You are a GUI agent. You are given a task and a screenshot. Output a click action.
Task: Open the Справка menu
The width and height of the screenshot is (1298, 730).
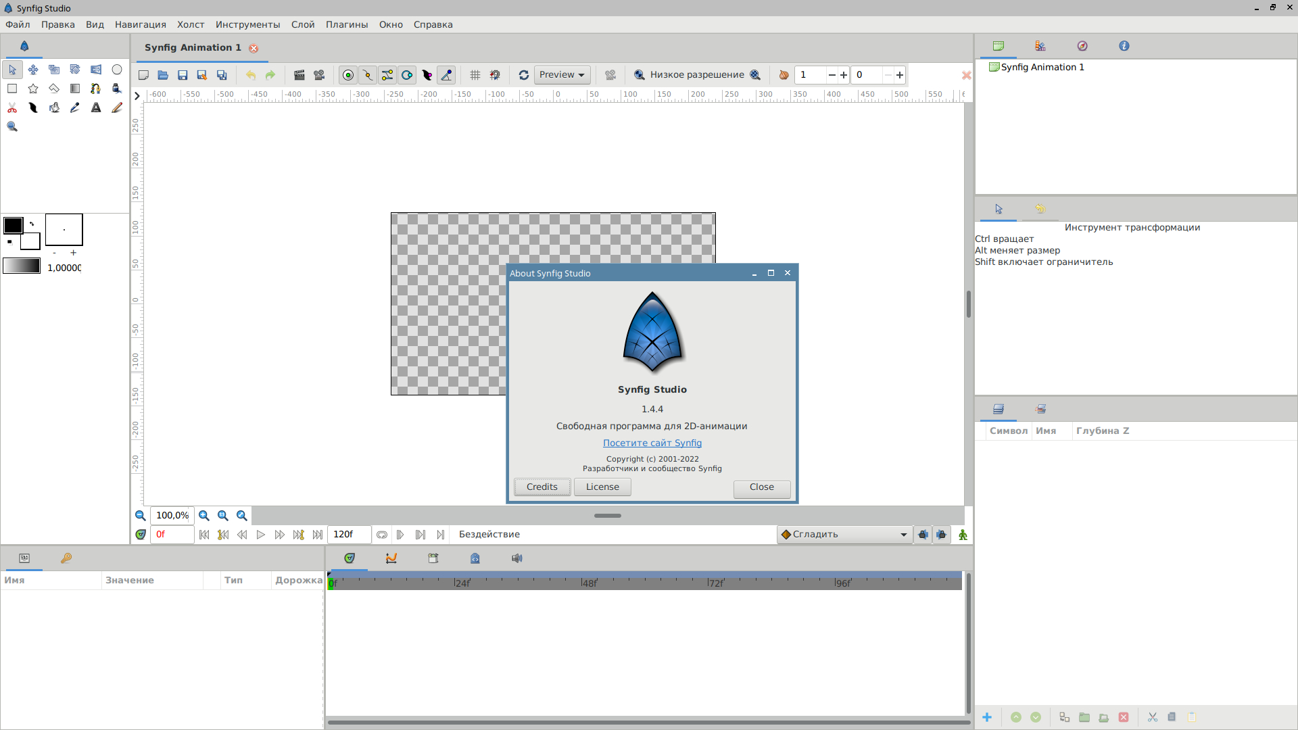[x=433, y=24]
